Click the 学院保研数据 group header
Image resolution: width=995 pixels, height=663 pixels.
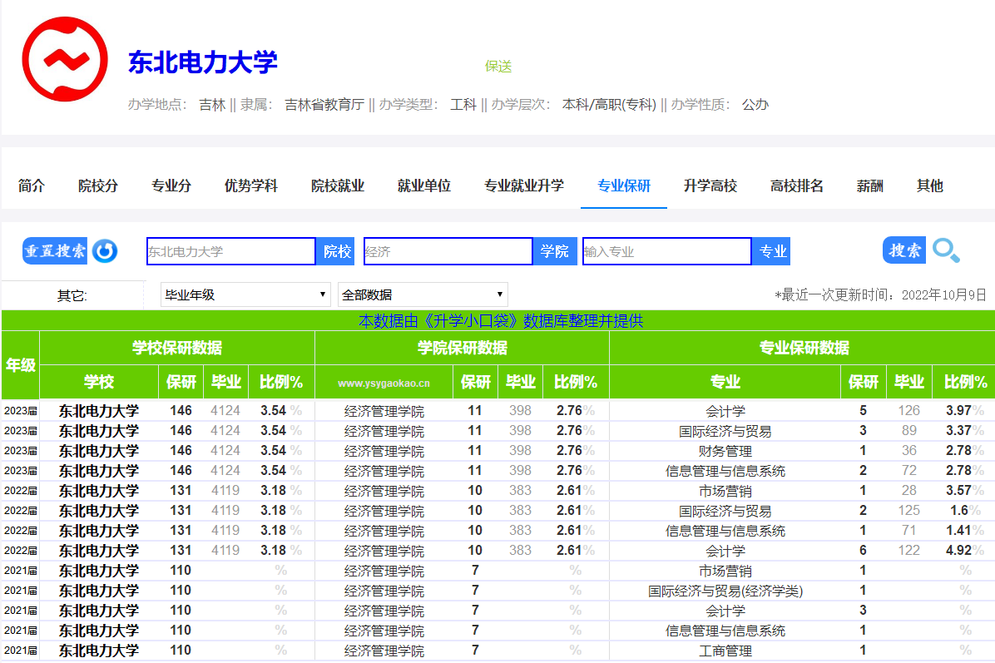click(462, 348)
